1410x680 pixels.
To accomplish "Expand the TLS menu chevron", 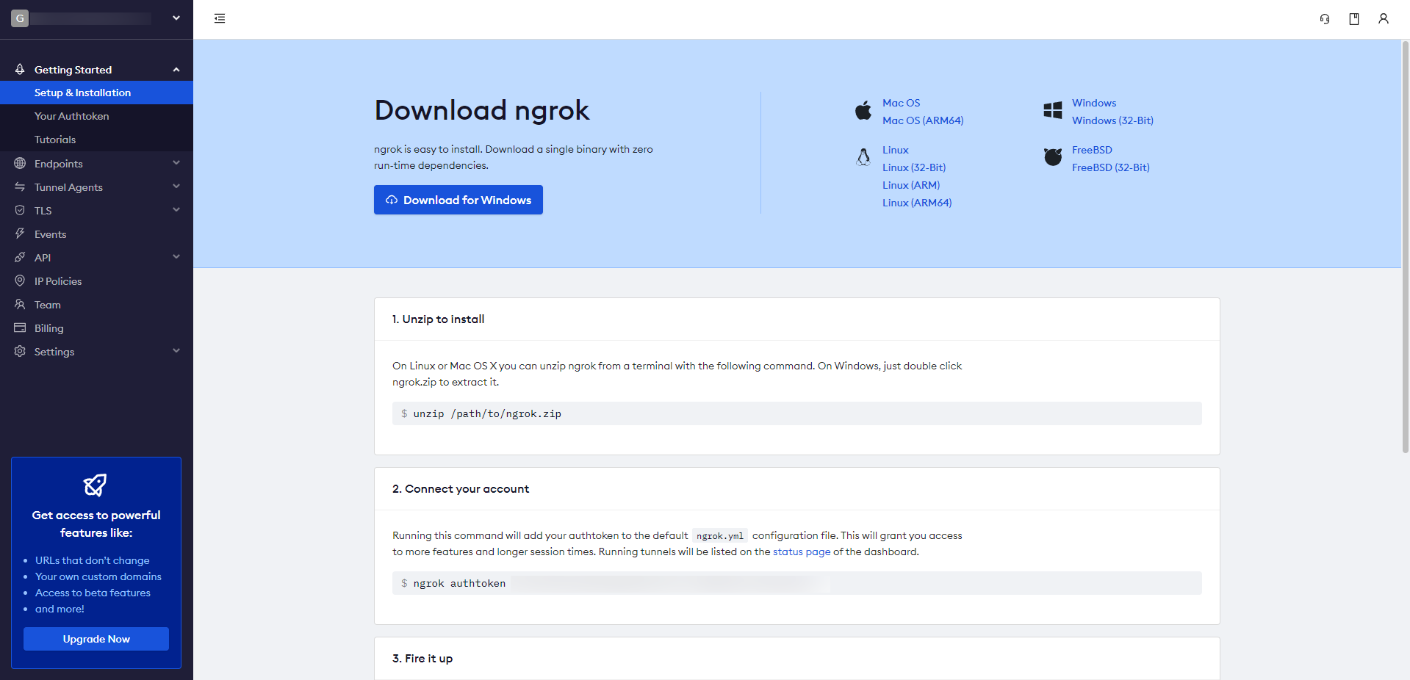I will click(176, 209).
